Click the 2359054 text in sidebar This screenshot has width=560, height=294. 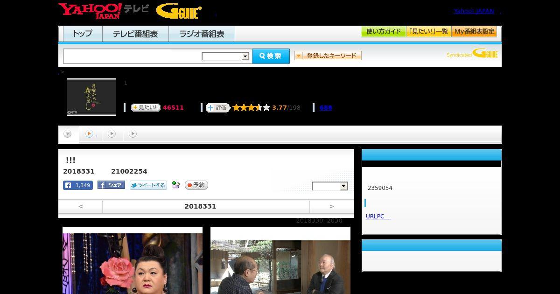380,188
